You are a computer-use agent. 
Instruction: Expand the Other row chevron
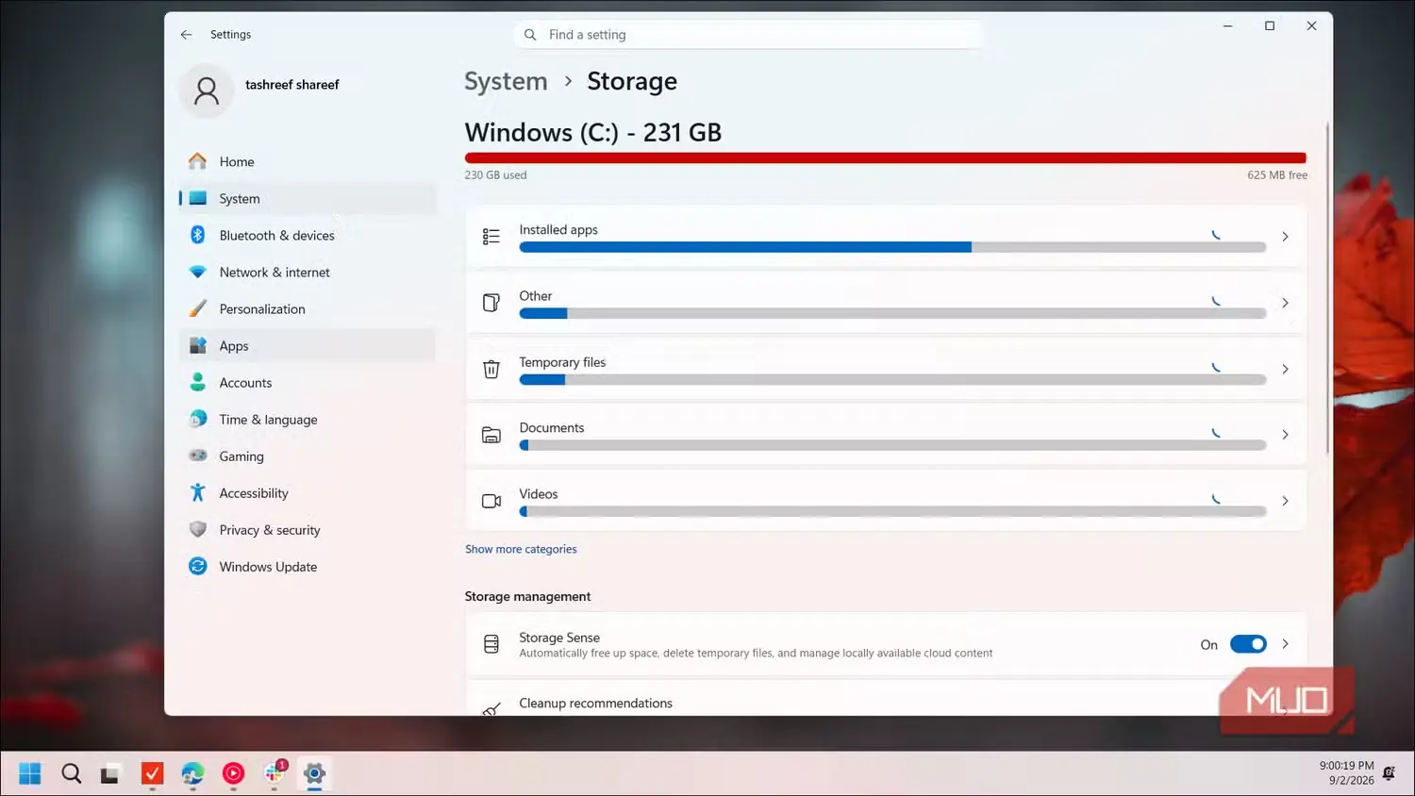1285,303
